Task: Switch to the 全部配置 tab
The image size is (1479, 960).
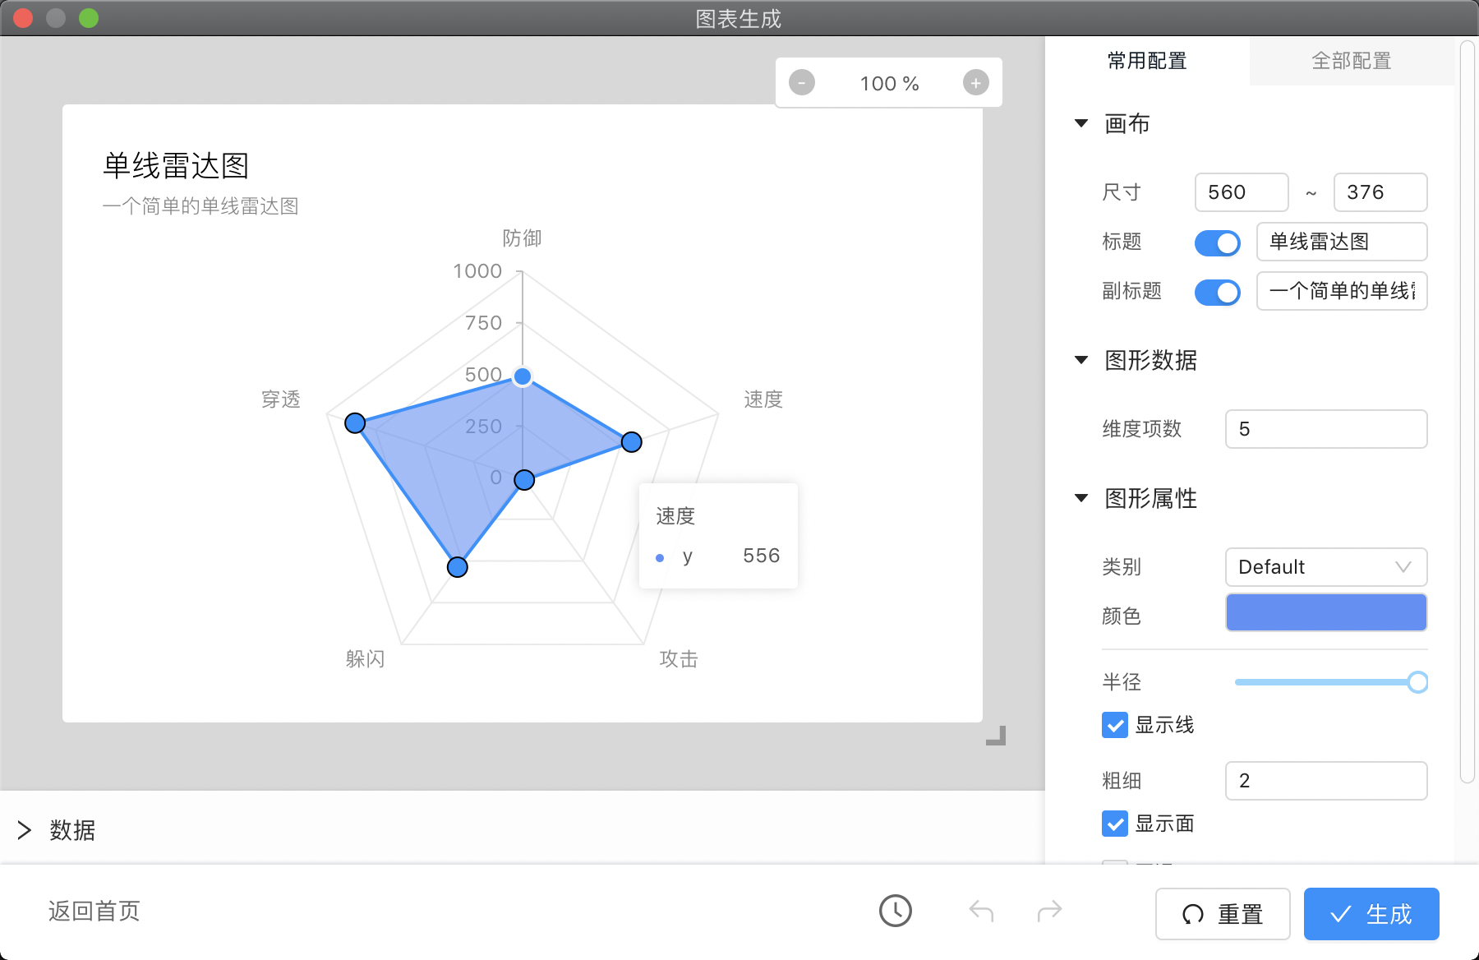Action: click(1351, 61)
